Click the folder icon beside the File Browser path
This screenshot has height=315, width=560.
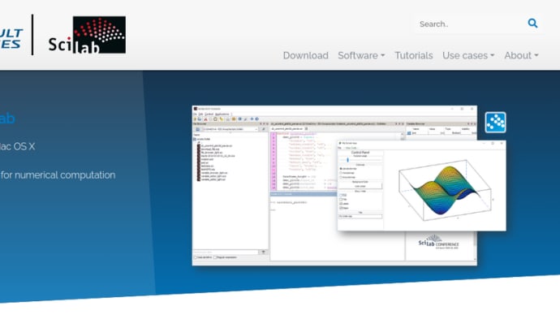(x=198, y=129)
